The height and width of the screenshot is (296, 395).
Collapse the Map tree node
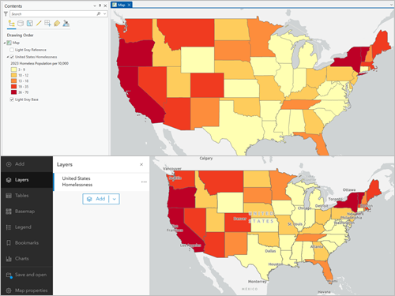tap(5, 43)
